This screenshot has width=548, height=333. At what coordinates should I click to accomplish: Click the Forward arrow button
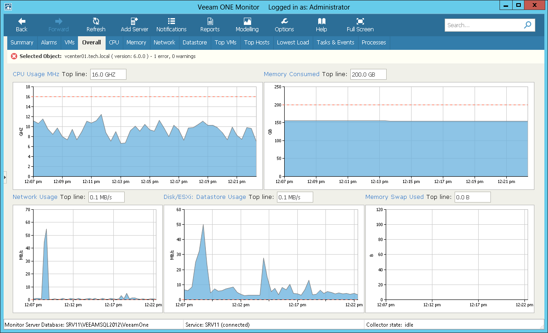[x=58, y=25]
